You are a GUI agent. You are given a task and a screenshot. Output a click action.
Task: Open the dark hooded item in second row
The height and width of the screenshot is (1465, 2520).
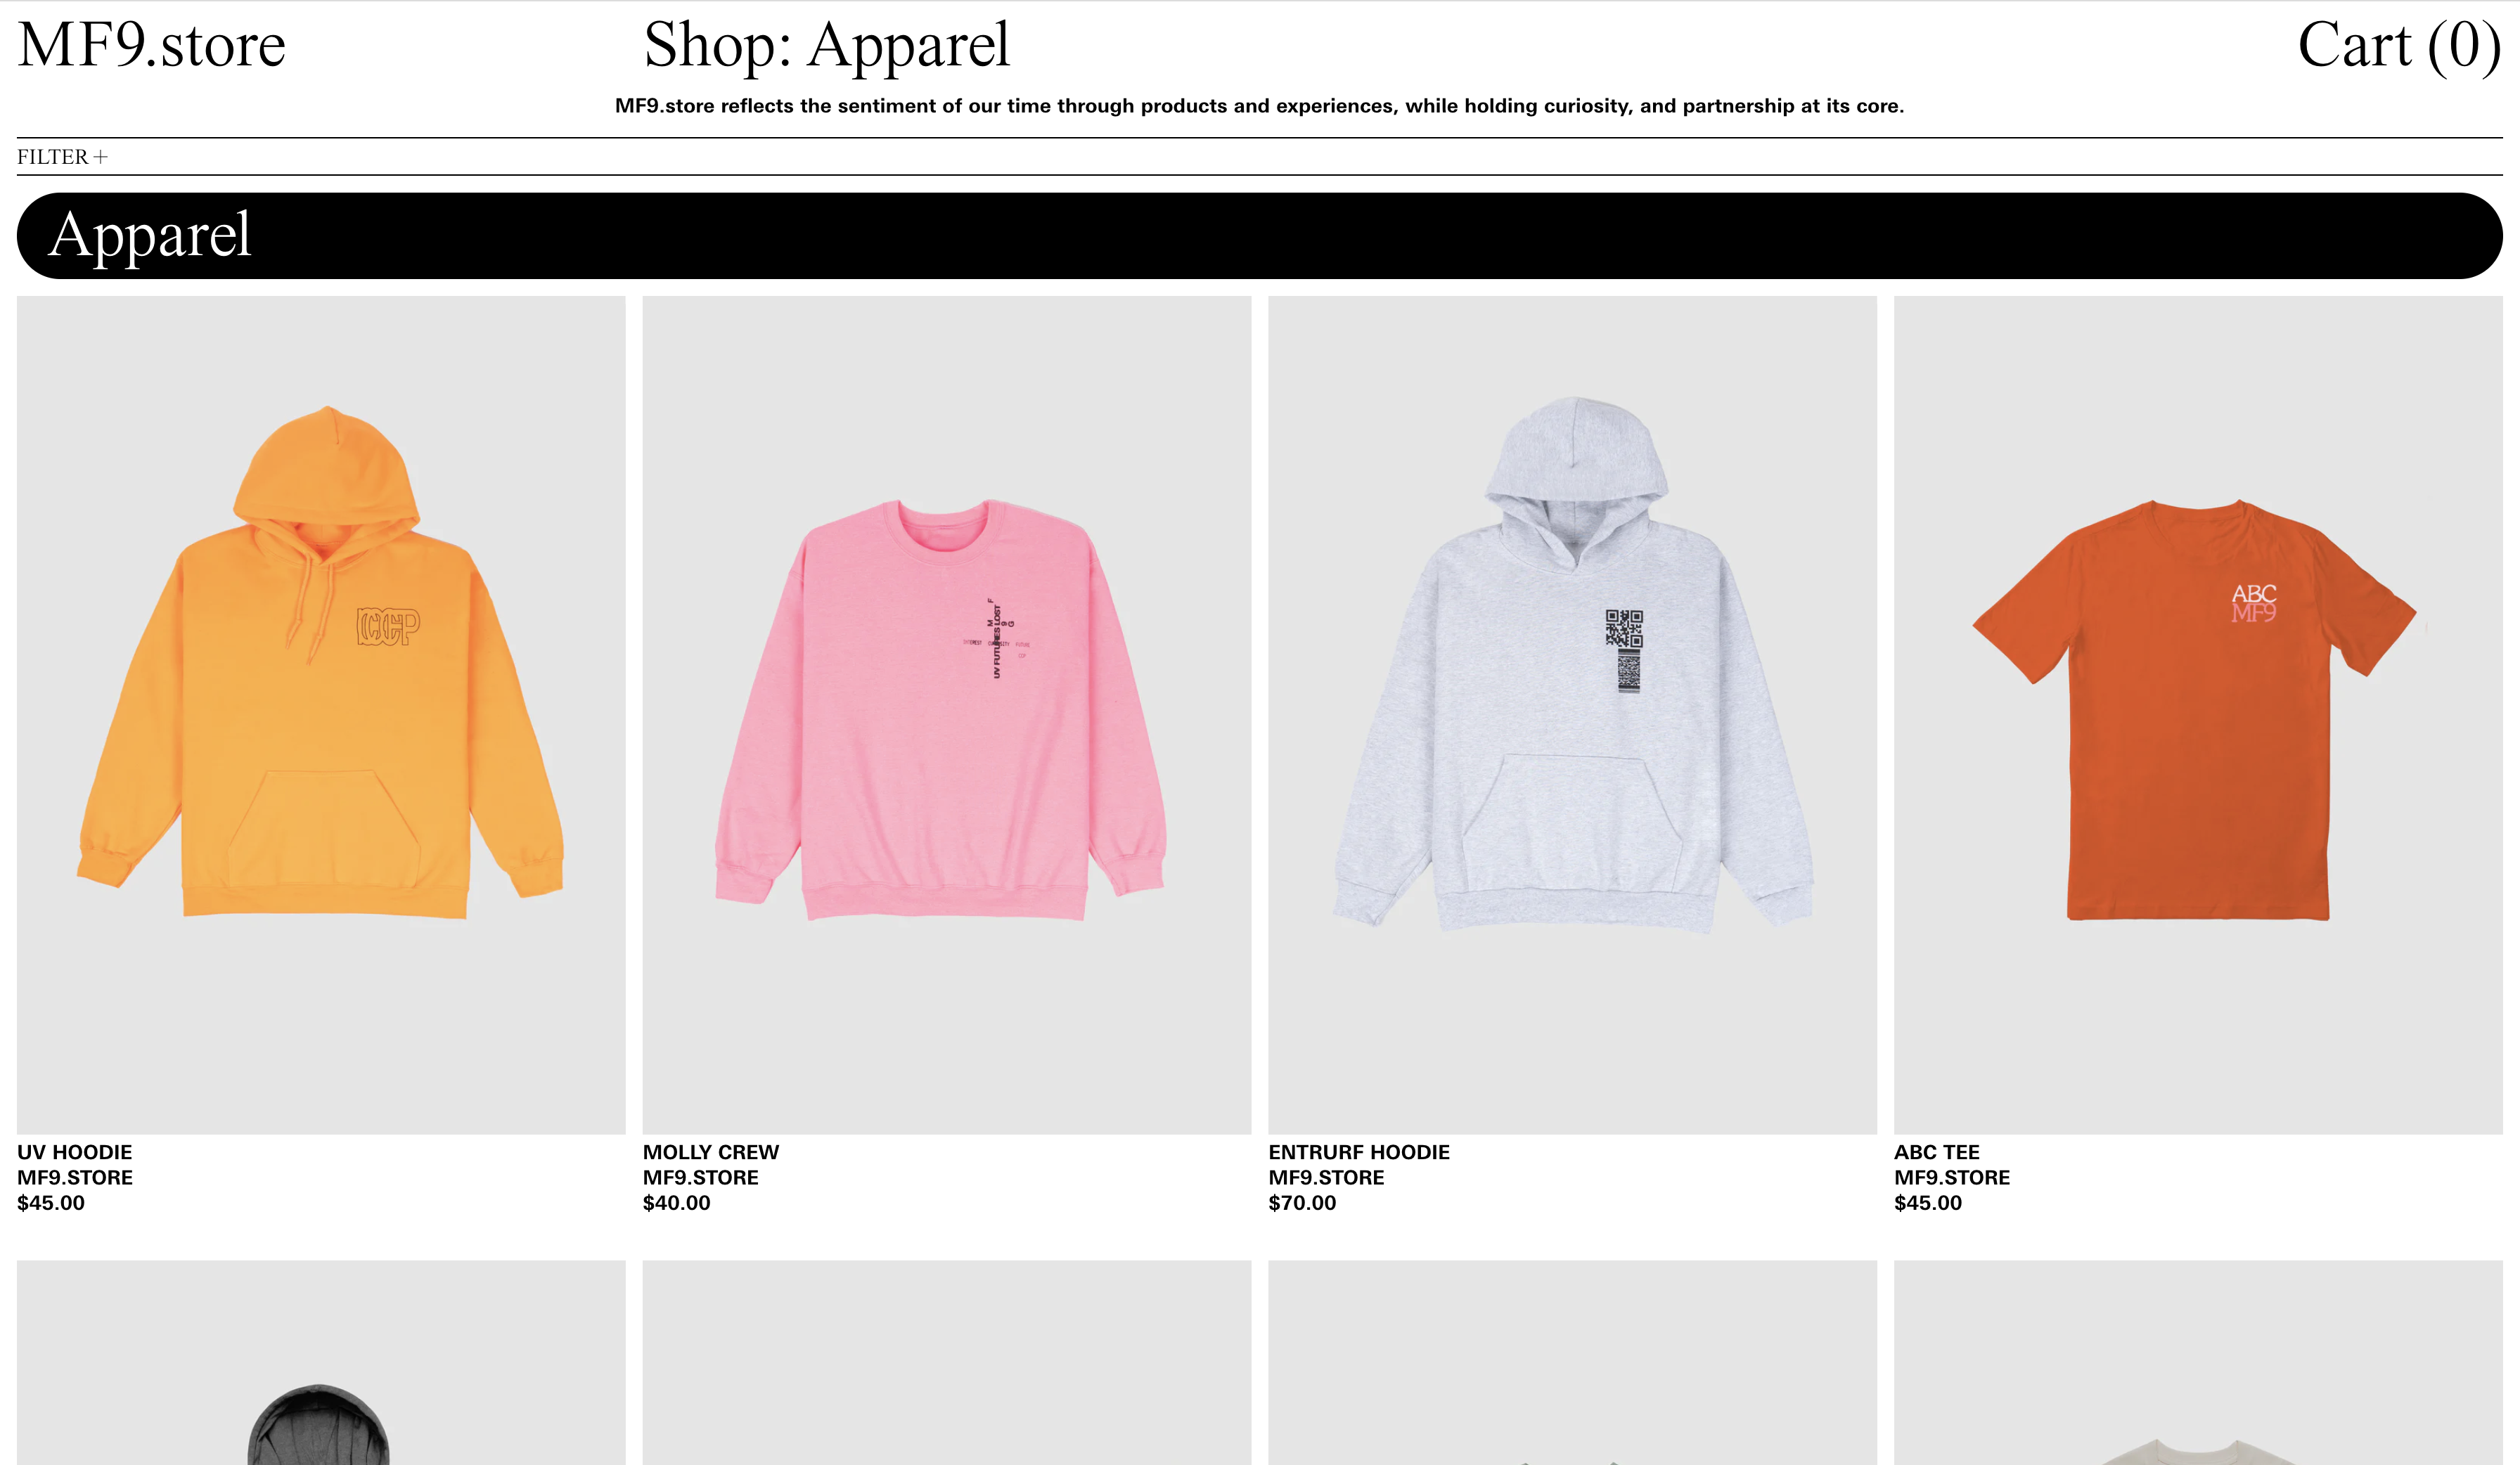(321, 1363)
